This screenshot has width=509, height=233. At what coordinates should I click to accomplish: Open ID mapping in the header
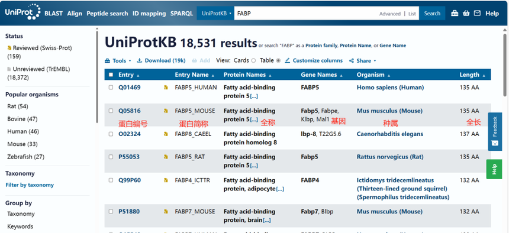pyautogui.click(x=149, y=14)
